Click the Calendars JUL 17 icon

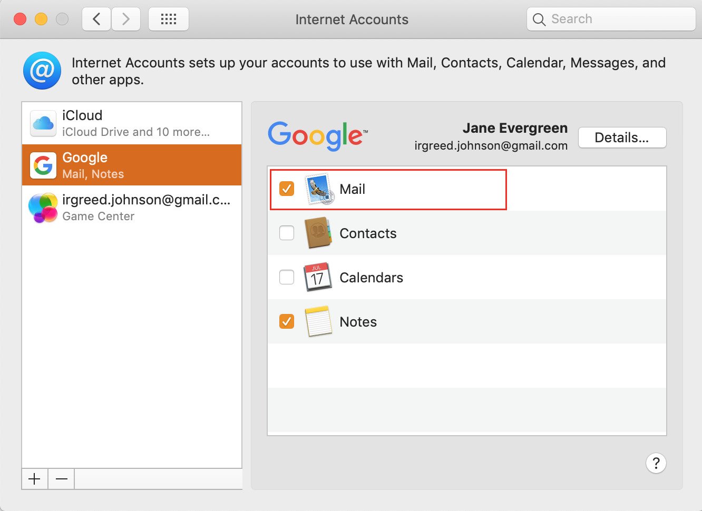[x=317, y=277]
